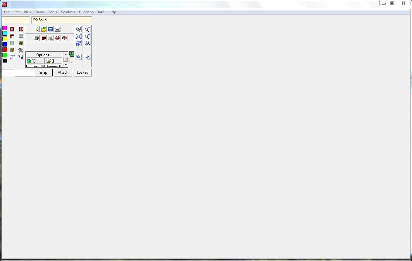The width and height of the screenshot is (412, 261).
Task: Toggle the Attach button
Action: point(63,72)
